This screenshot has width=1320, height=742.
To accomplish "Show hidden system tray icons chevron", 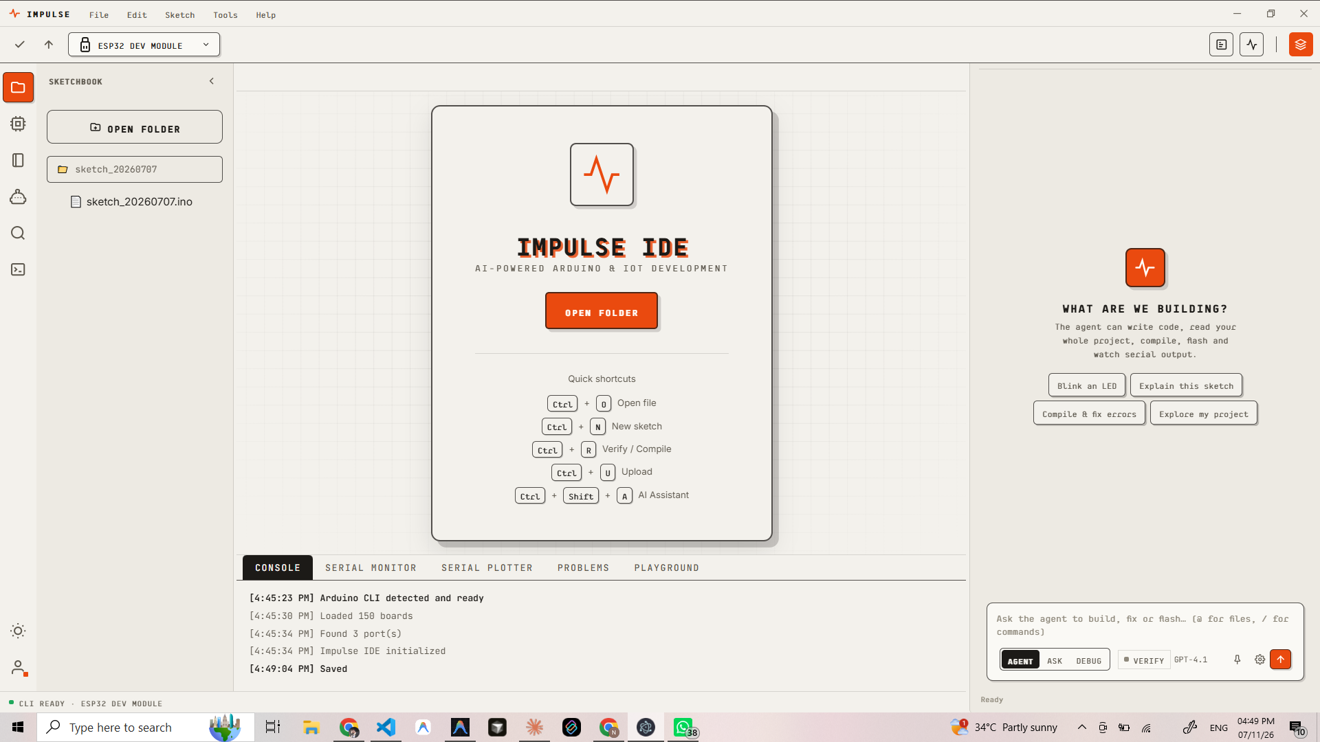I will click(1081, 728).
